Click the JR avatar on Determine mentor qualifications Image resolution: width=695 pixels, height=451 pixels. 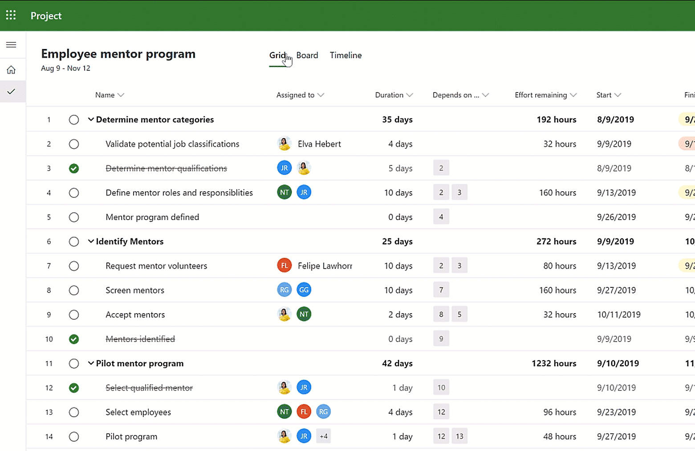(x=284, y=168)
